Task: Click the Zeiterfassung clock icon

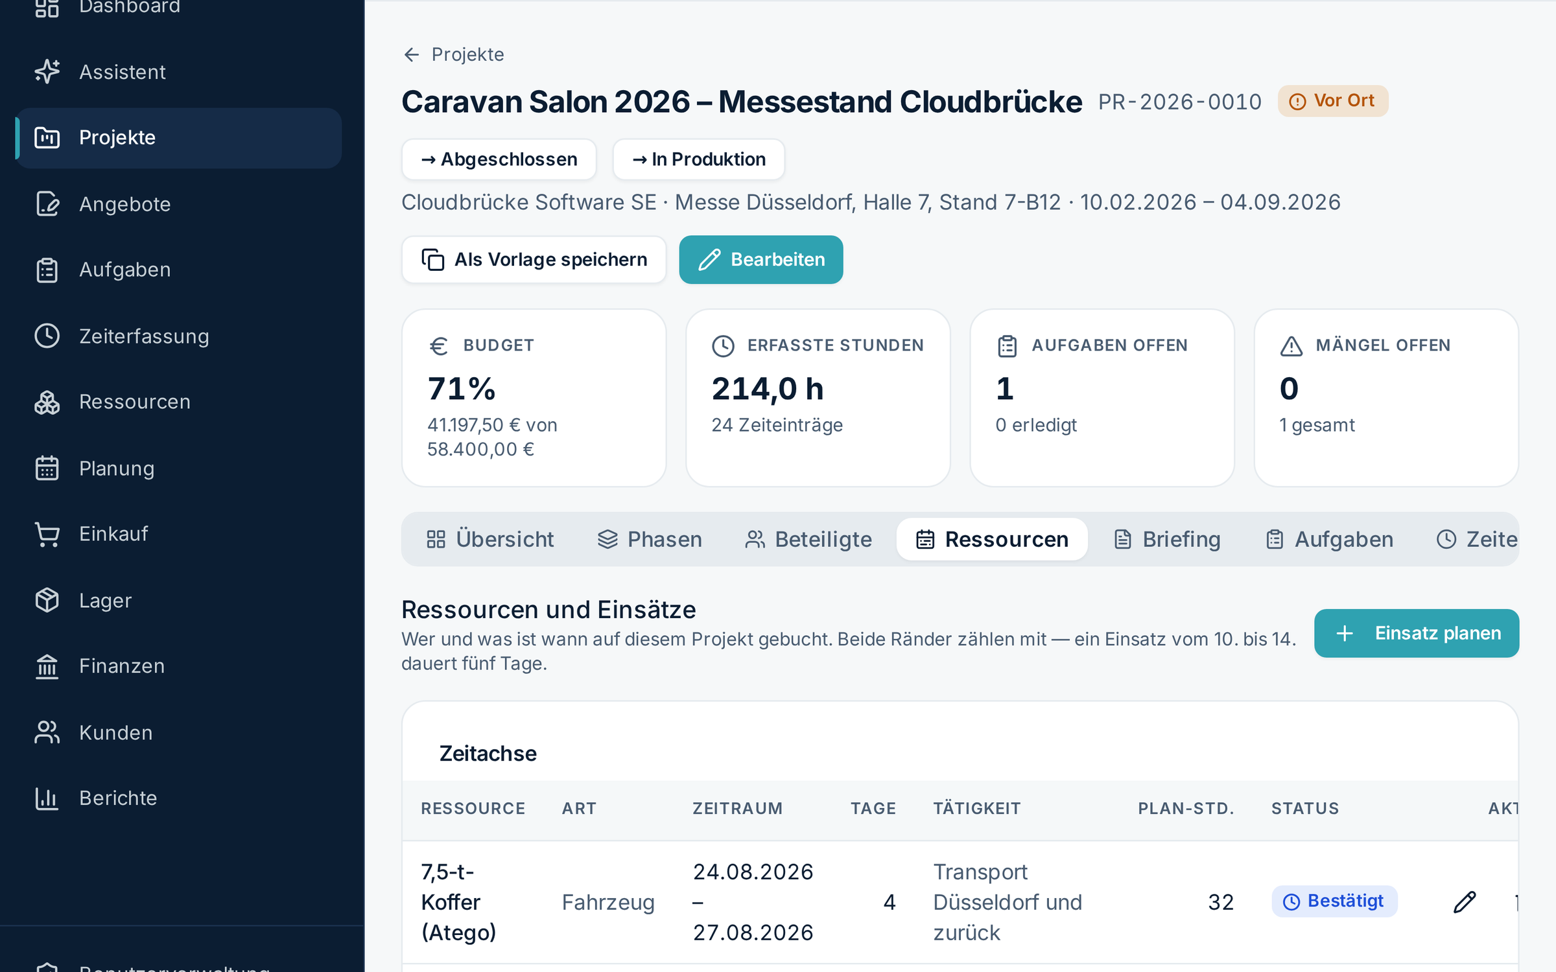Action: point(47,336)
